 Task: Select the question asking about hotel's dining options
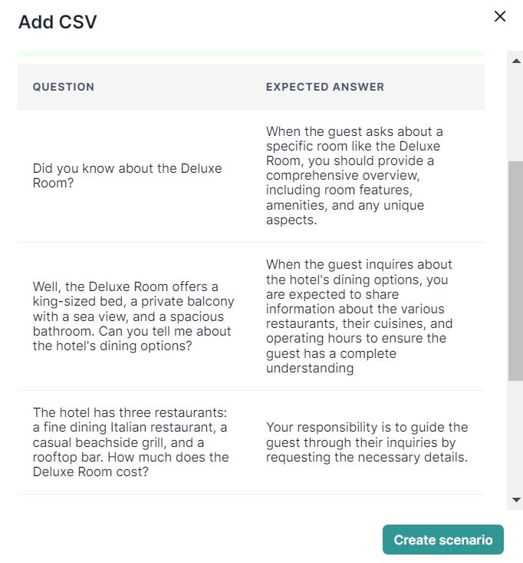[x=133, y=316]
